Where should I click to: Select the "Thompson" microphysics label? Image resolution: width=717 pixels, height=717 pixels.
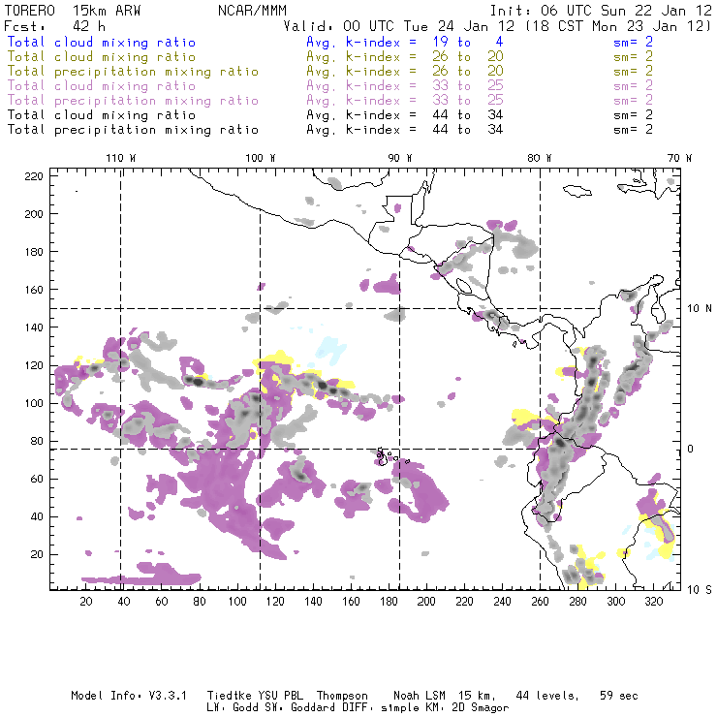coord(342,696)
